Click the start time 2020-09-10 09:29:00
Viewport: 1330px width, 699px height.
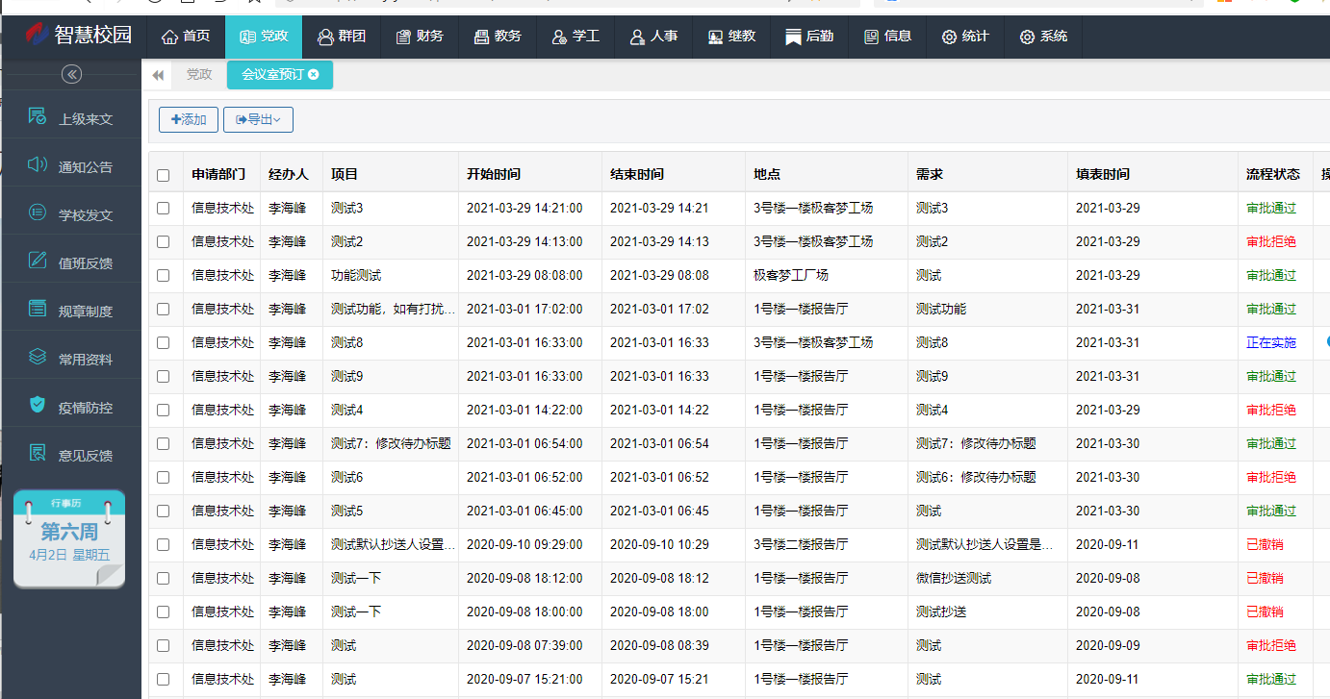tap(524, 544)
